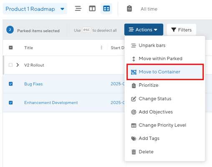Uncheck the Bug Fixes checkbox
This screenshot has width=212, height=167.
click(11, 84)
